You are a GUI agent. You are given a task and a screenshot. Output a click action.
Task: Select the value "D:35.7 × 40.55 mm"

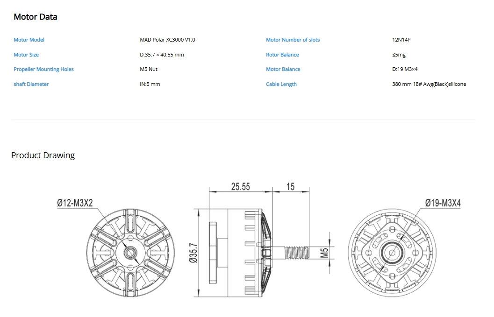tap(162, 55)
